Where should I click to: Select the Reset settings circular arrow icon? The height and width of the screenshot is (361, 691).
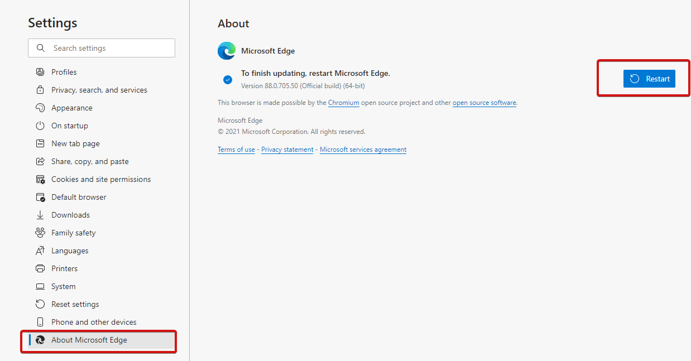pyautogui.click(x=40, y=304)
